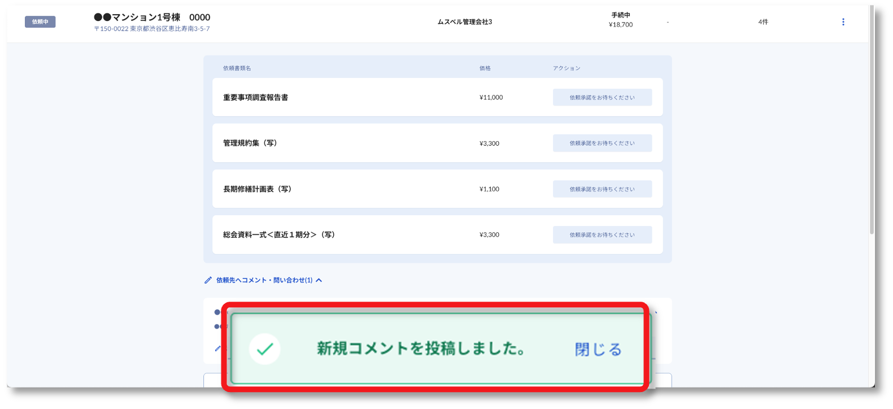Select the property name ●●マンション1号棟 0000
Viewport: 893px width, 409px height.
(152, 18)
